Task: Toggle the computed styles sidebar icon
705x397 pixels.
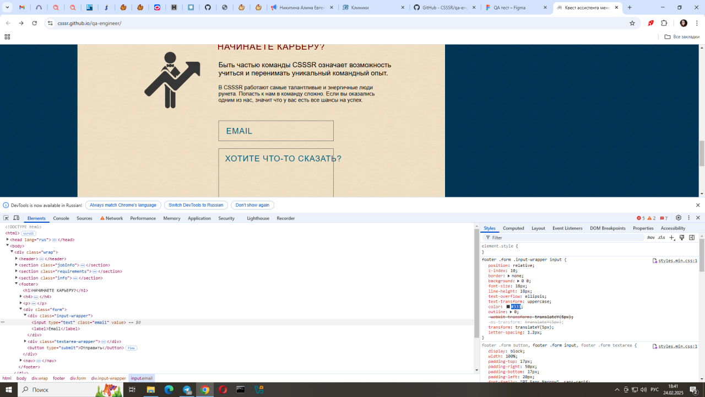Action: (x=692, y=238)
